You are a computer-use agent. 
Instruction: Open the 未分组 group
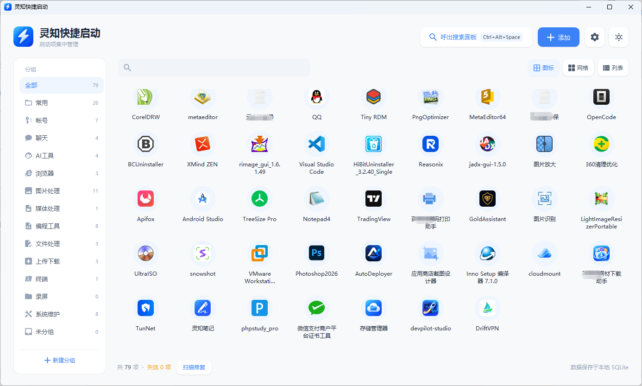(62, 332)
